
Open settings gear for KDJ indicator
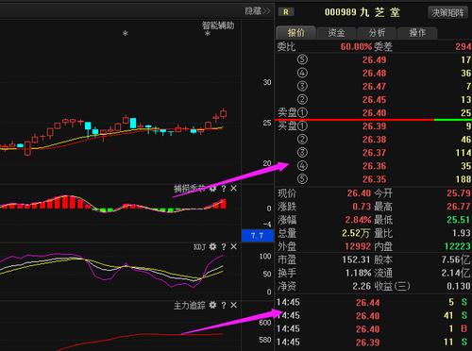[213, 247]
